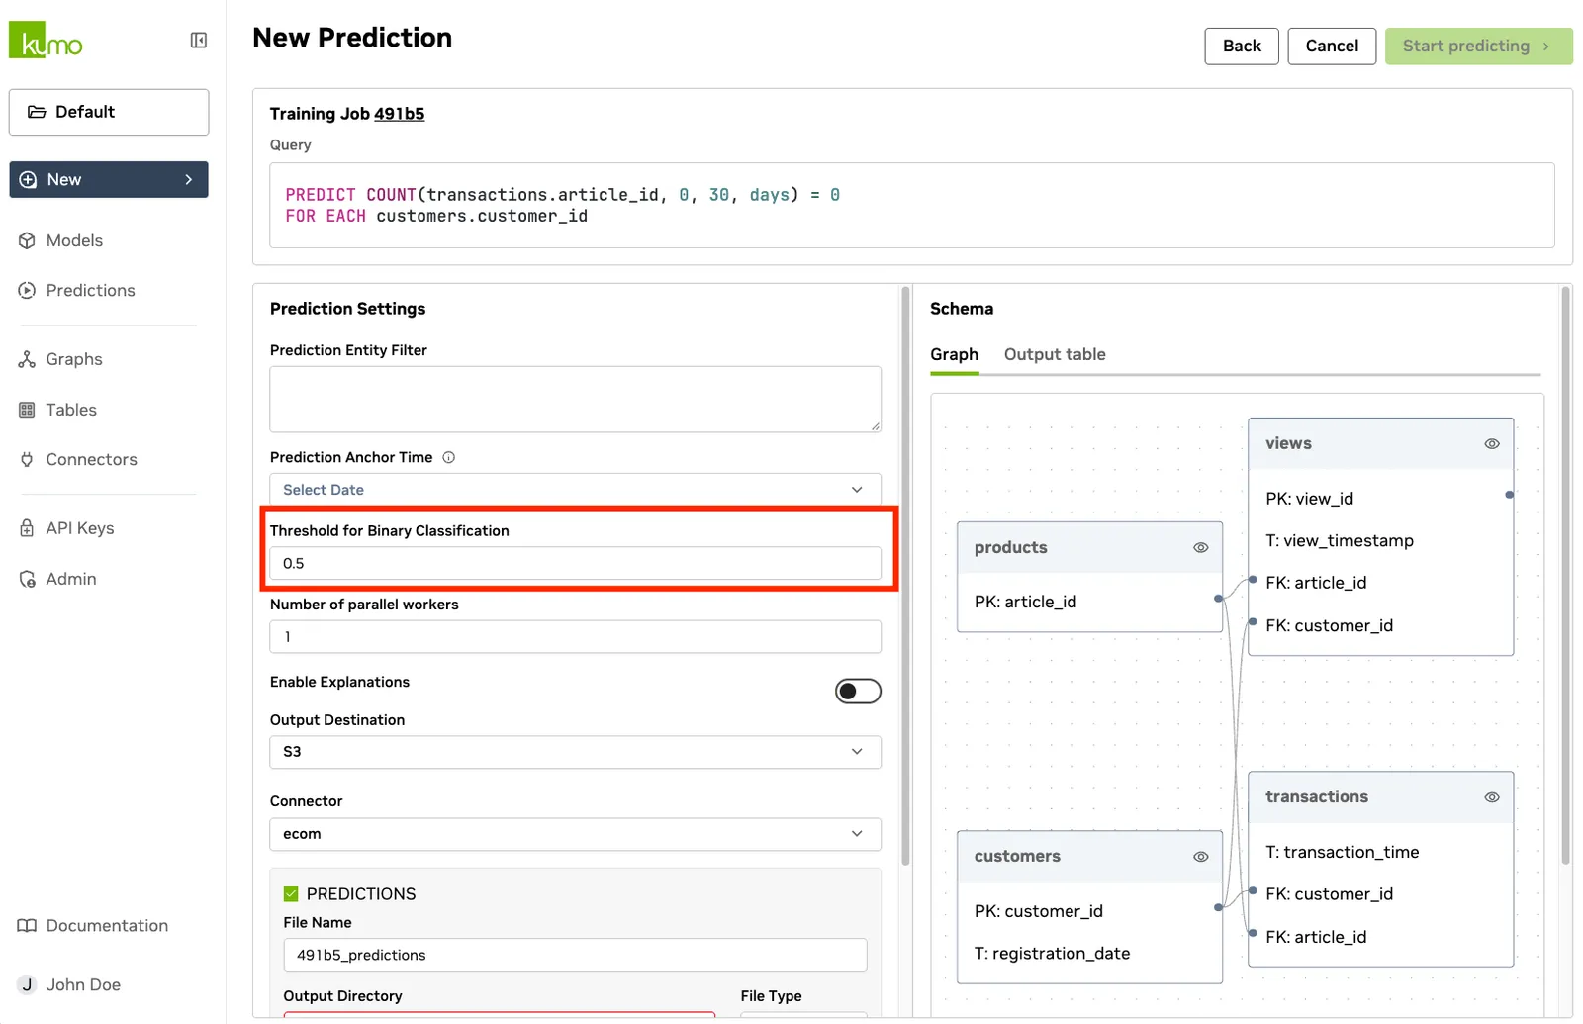Open the Connector ecom dropdown
The image size is (1583, 1024).
[575, 834]
